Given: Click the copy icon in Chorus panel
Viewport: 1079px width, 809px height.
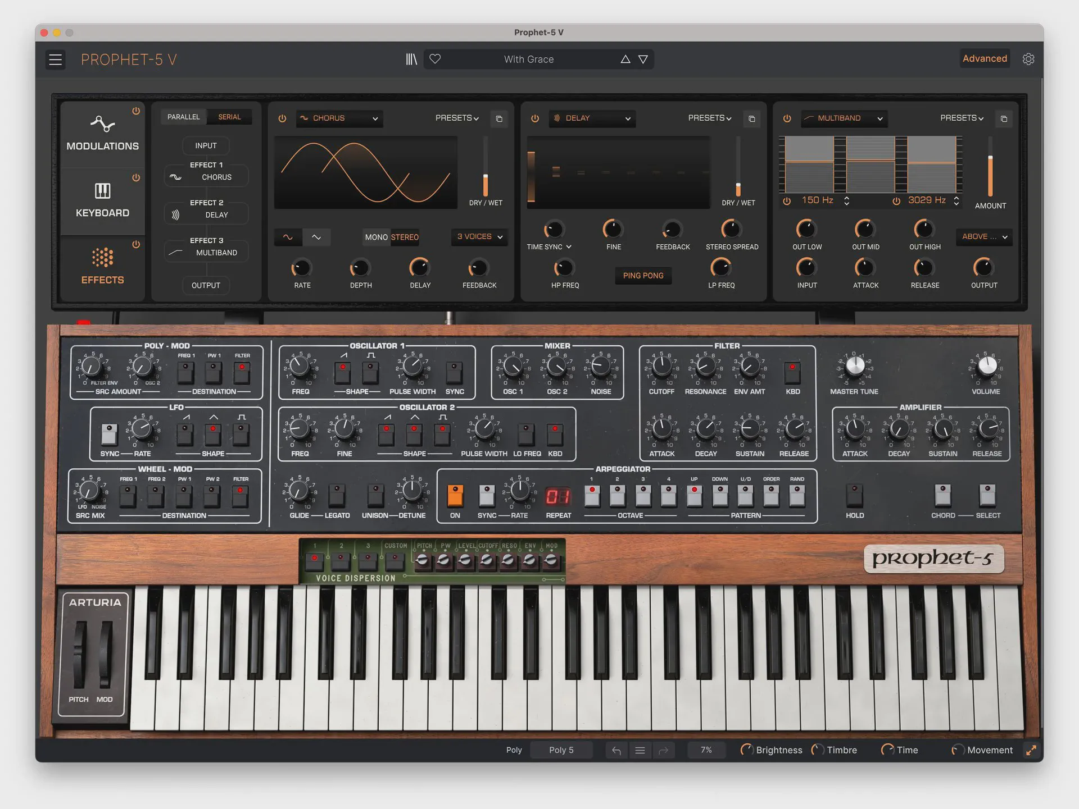Looking at the screenshot, I should pos(499,118).
